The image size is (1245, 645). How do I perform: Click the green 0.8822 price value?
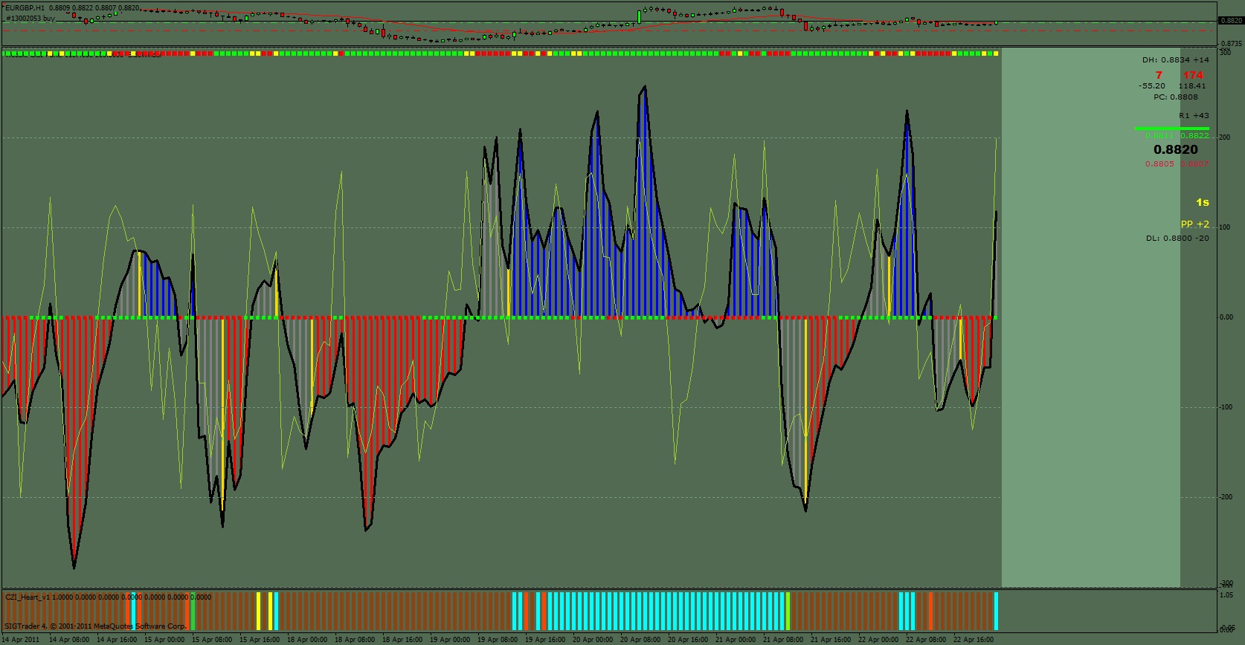(1195, 136)
